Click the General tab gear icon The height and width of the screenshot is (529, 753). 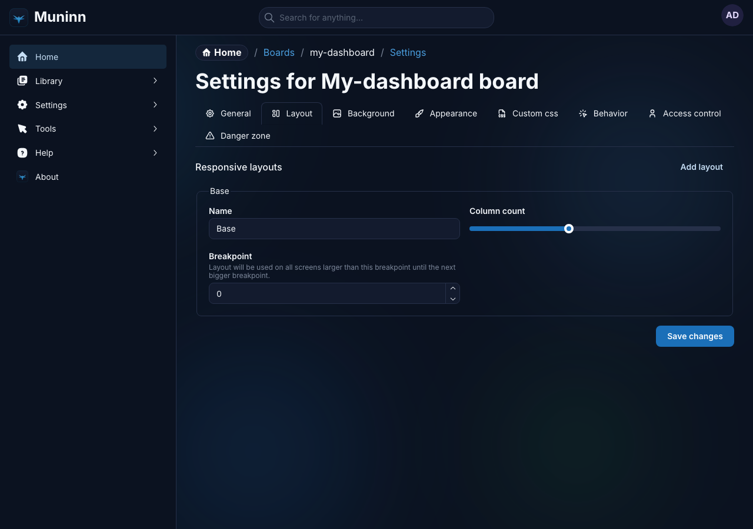[x=210, y=113]
